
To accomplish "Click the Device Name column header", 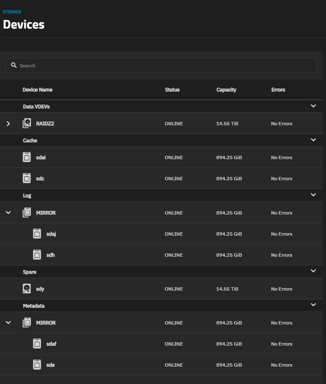I will [38, 90].
